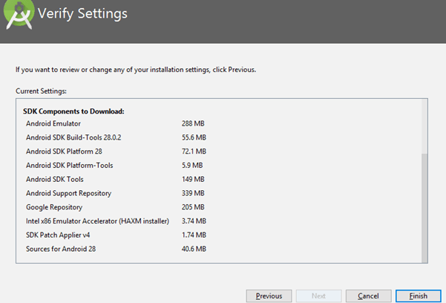Click the '339 MB' size value

pos(193,193)
